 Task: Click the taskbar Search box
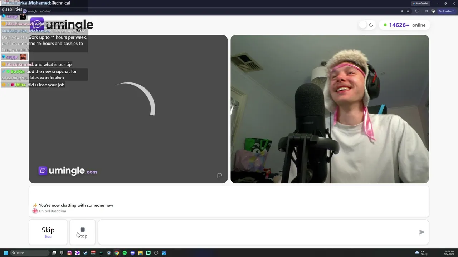tap(30, 253)
